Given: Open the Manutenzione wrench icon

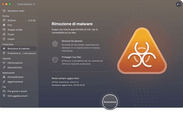Looking at the screenshot, I should (4, 68).
